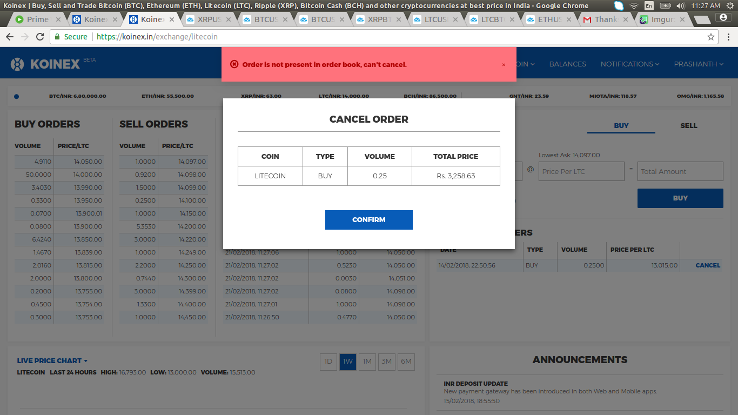The image size is (738, 415).
Task: Select the BUY order tab
Action: (x=621, y=125)
